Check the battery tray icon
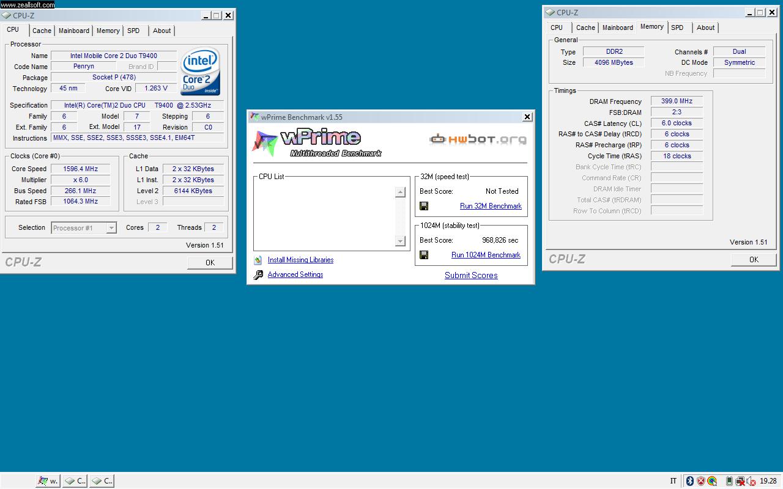This screenshot has width=783, height=489. click(x=729, y=481)
